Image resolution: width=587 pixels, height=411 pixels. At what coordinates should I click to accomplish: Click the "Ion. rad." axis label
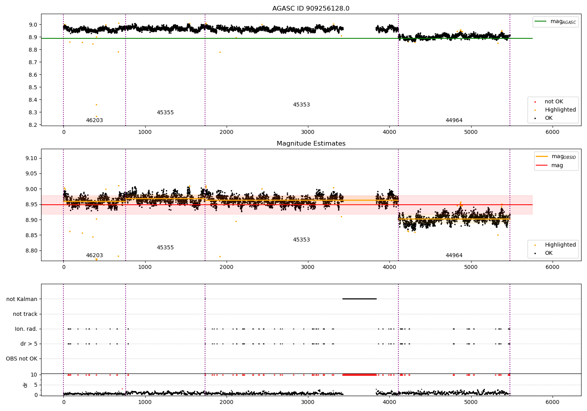[26, 329]
